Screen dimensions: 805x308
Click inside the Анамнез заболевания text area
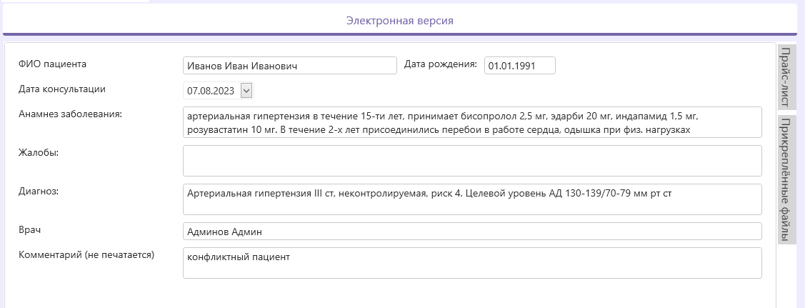coord(472,122)
